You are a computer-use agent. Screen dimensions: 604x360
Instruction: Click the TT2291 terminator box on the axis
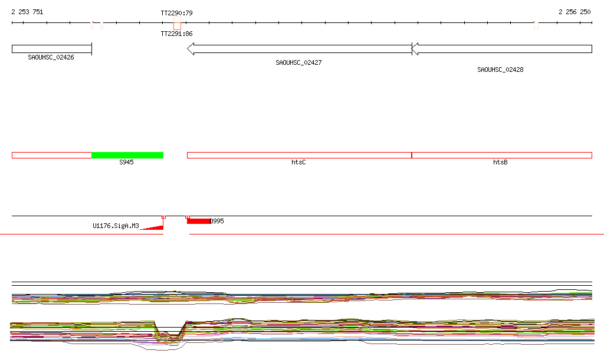pos(177,25)
